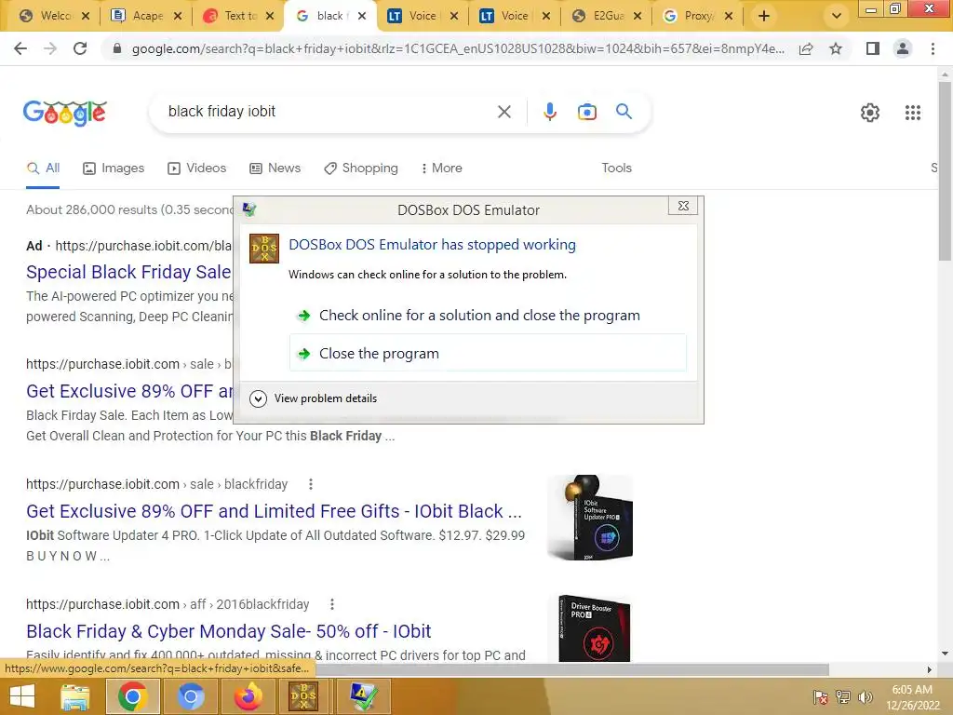Click the Driver Booster PRO thumbnail

pos(594,628)
